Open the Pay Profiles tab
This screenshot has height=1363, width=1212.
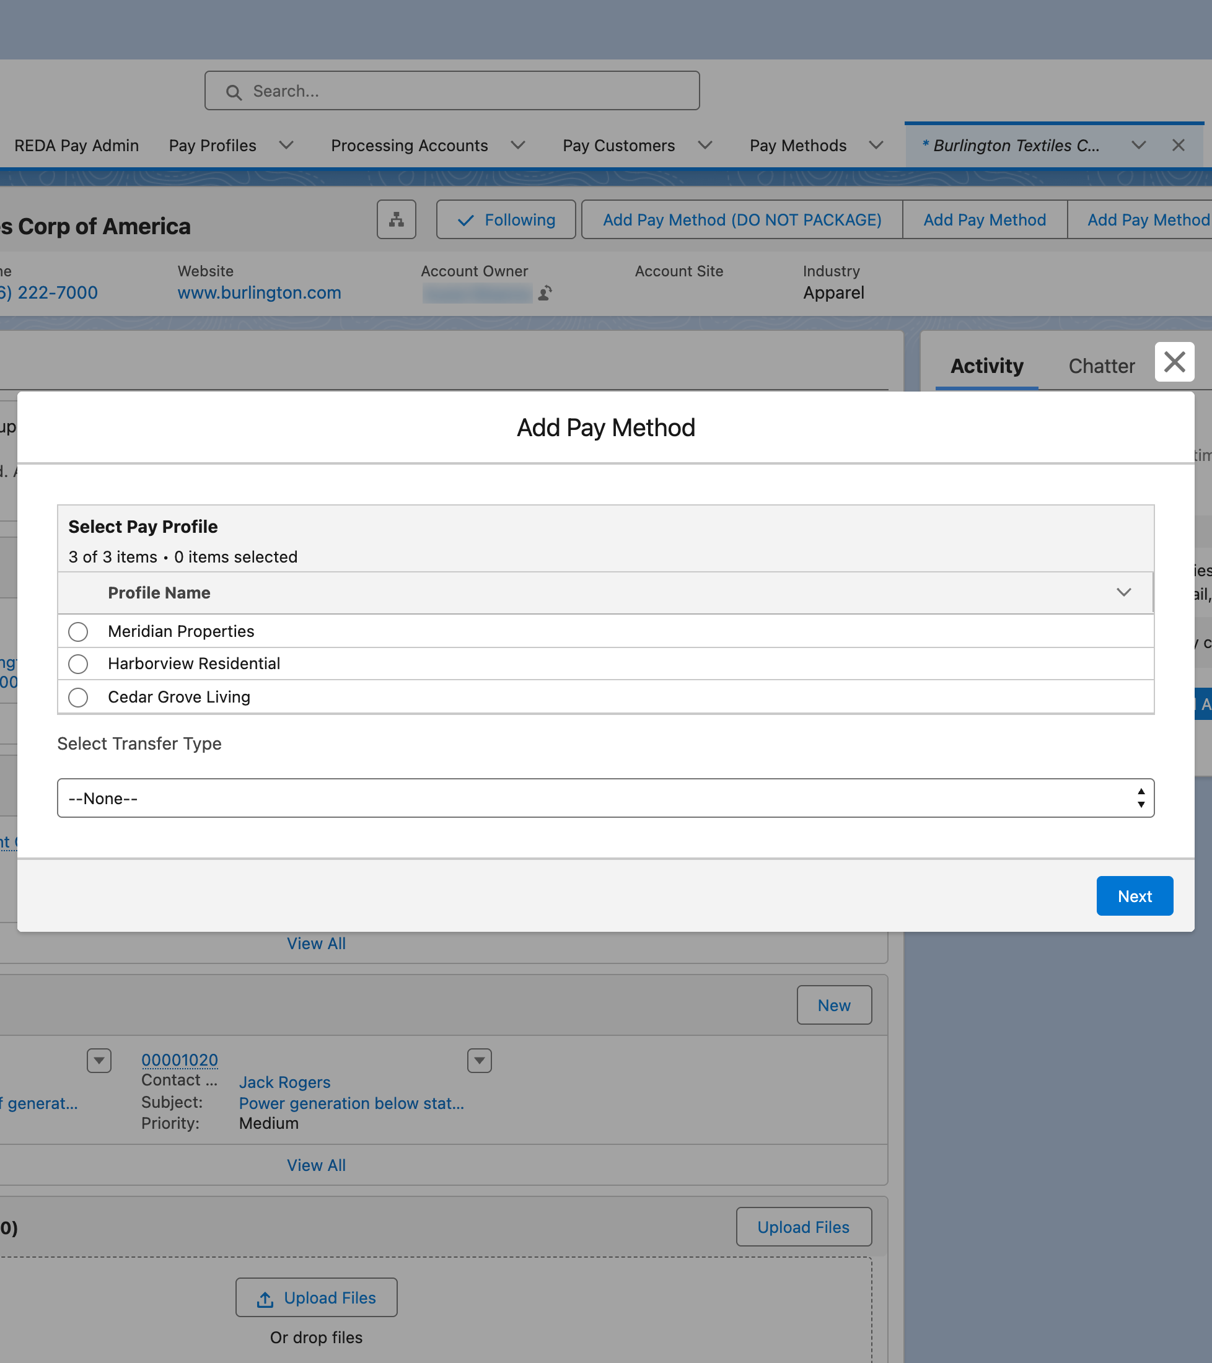coord(213,146)
